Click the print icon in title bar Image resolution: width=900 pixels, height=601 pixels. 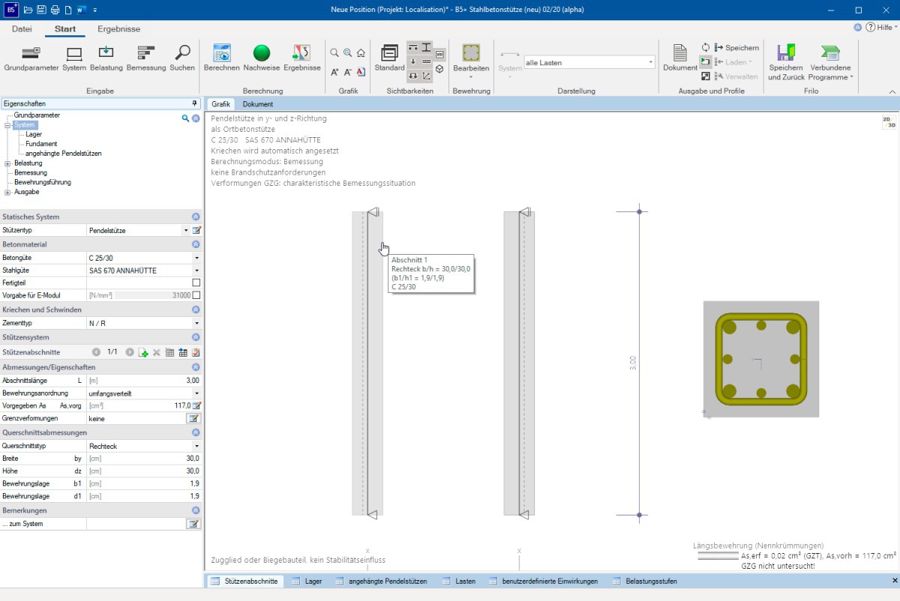(x=55, y=10)
